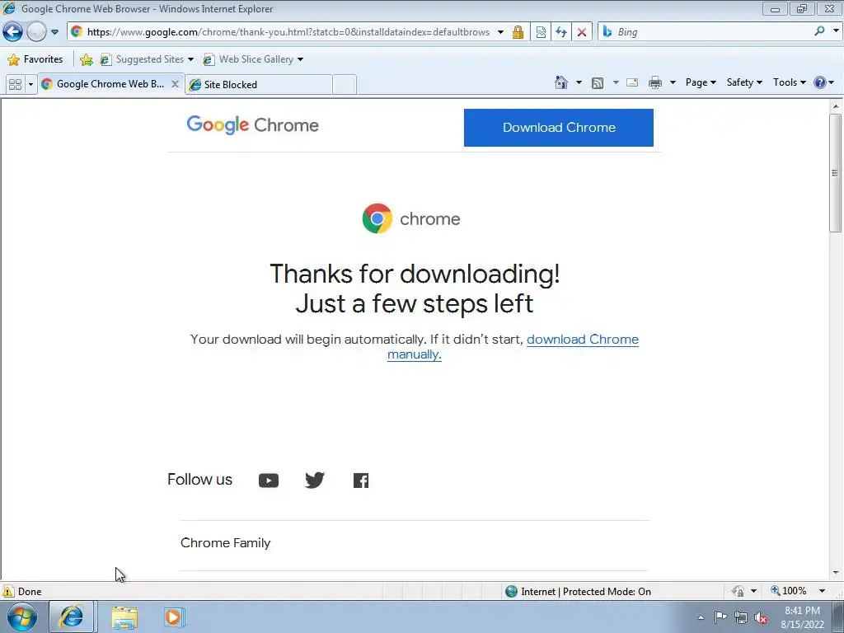The width and height of the screenshot is (844, 633).
Task: Expand the Print options dropdown arrow
Action: point(673,82)
